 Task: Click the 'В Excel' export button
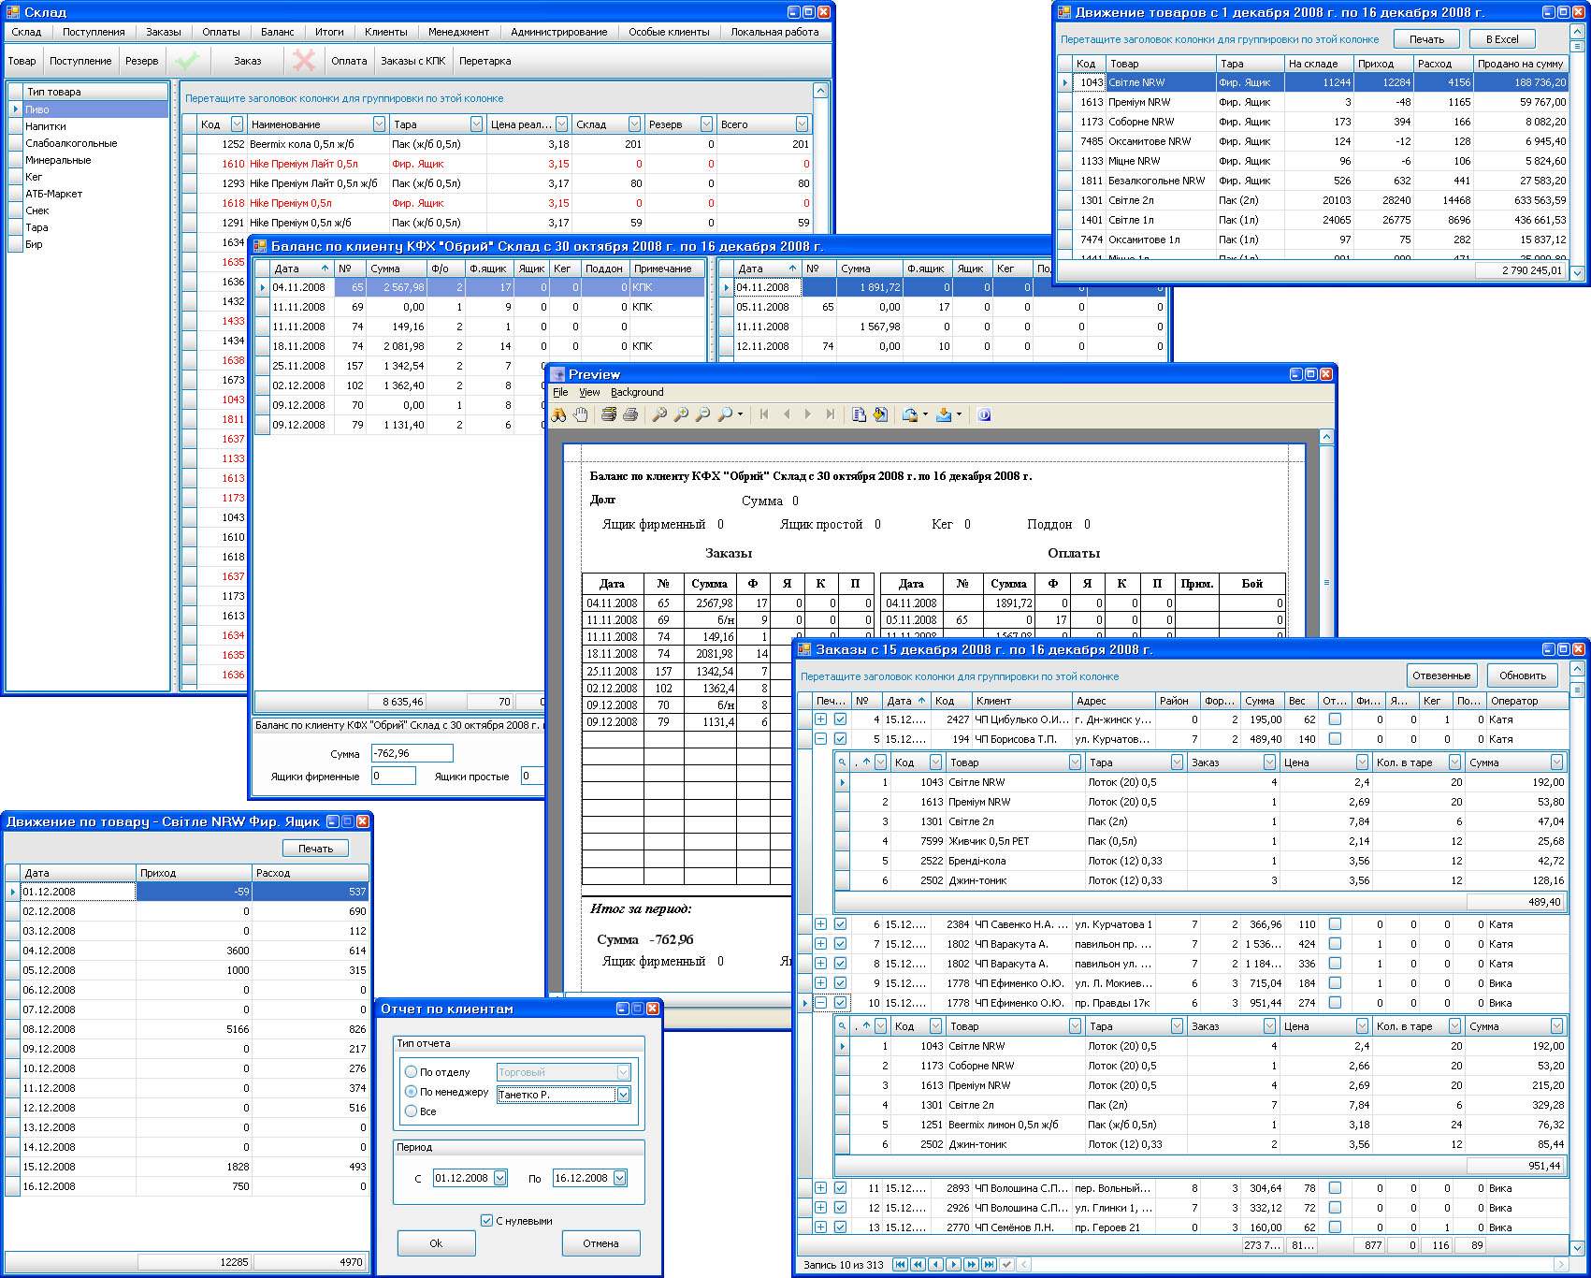point(1502,39)
